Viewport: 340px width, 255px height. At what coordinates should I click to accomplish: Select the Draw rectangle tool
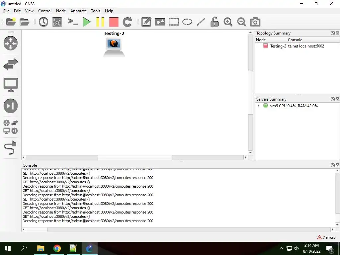173,22
